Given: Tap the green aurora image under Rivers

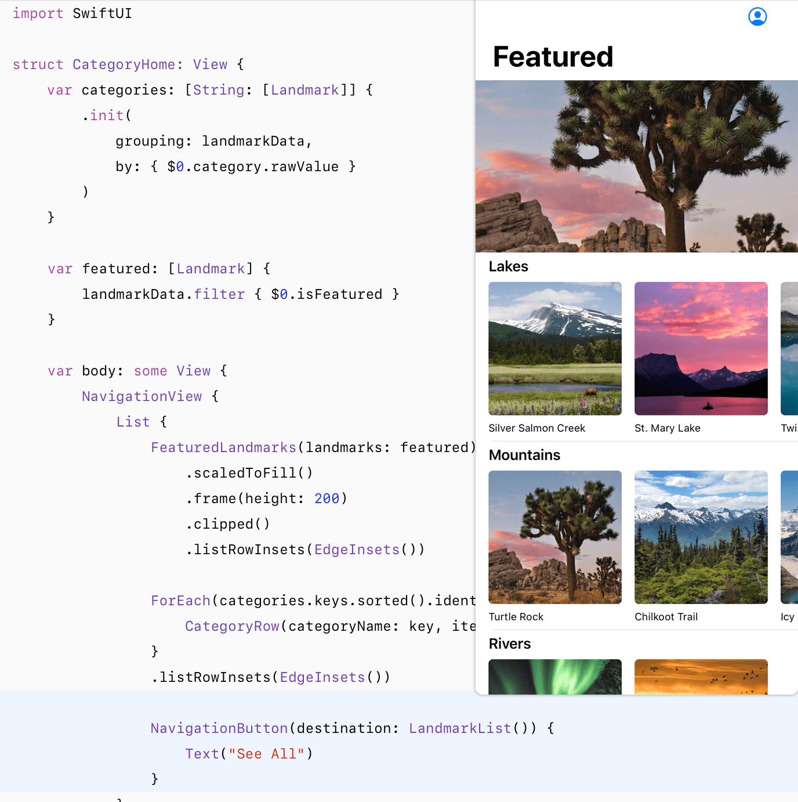Looking at the screenshot, I should point(555,677).
